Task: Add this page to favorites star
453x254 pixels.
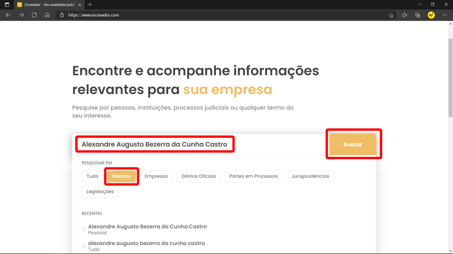Action: (x=391, y=15)
